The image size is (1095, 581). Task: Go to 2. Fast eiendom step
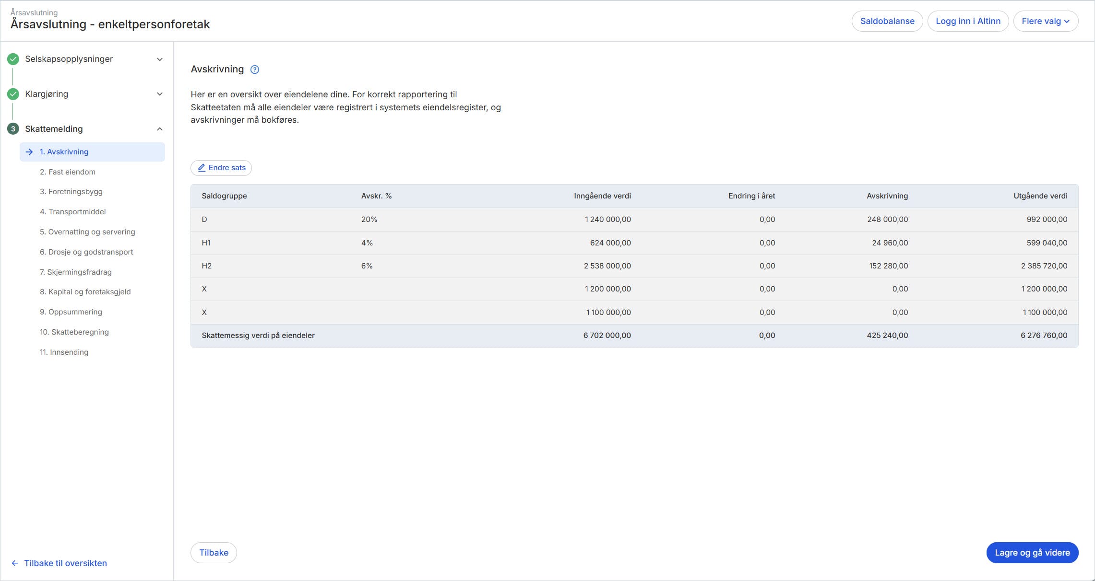(x=68, y=172)
